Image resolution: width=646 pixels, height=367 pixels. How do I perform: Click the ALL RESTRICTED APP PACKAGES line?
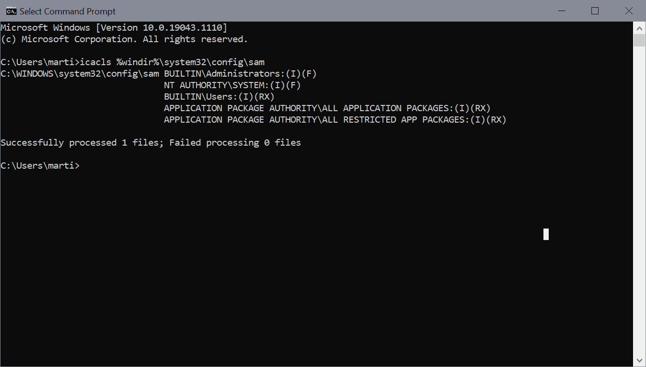point(335,119)
